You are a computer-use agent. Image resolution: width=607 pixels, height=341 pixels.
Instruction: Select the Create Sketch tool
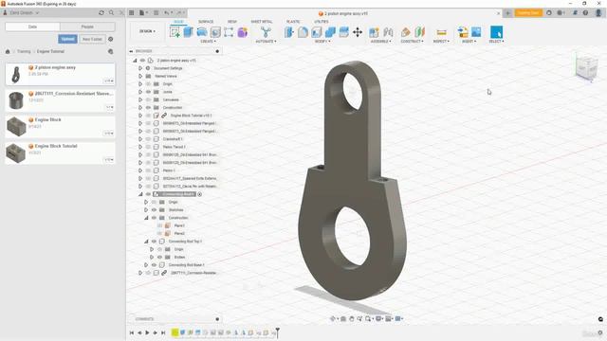coord(175,32)
